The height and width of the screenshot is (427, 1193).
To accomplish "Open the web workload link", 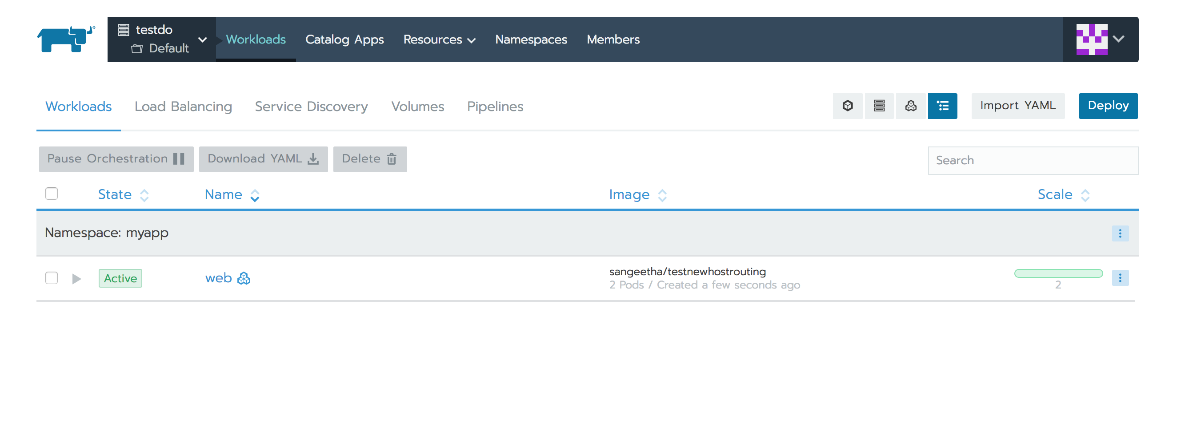I will coord(218,278).
